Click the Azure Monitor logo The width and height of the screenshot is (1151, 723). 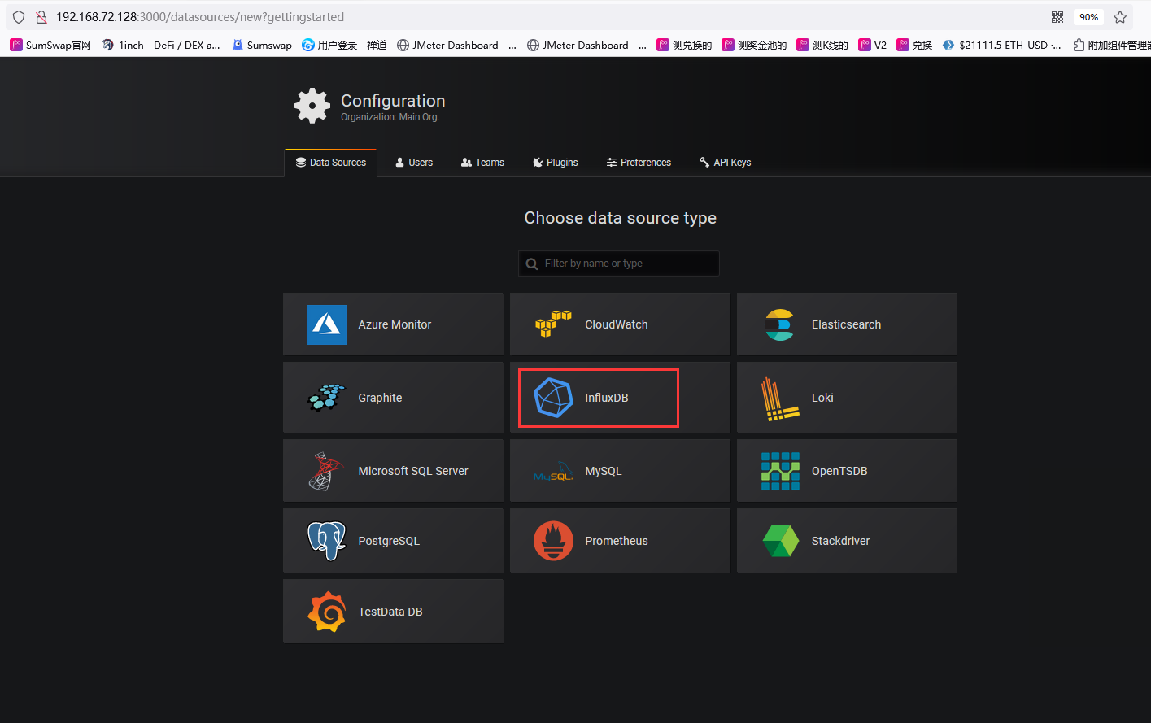coord(326,324)
